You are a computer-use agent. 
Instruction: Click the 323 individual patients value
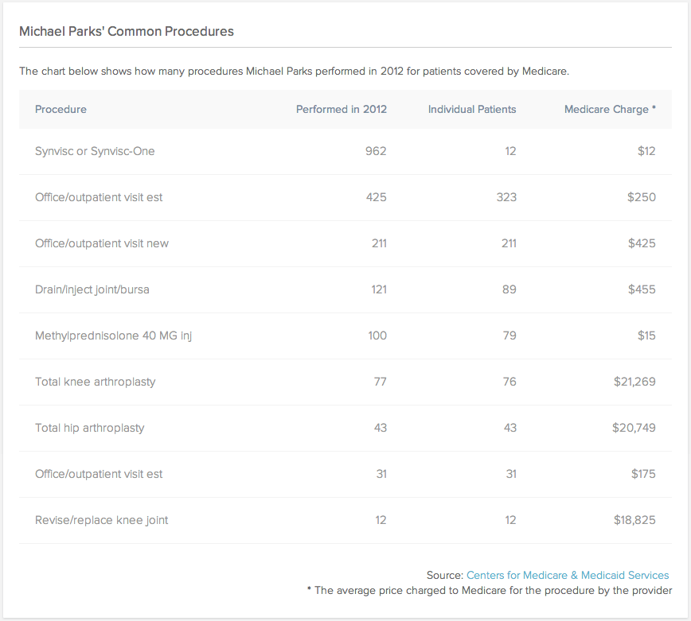click(x=506, y=197)
